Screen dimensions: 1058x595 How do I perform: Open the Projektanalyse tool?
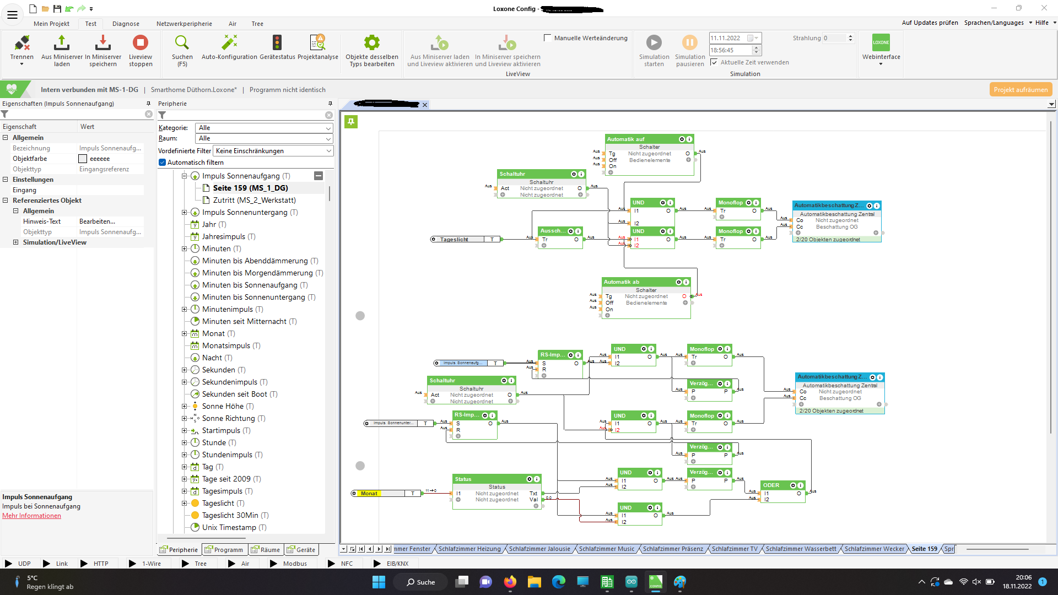(317, 43)
